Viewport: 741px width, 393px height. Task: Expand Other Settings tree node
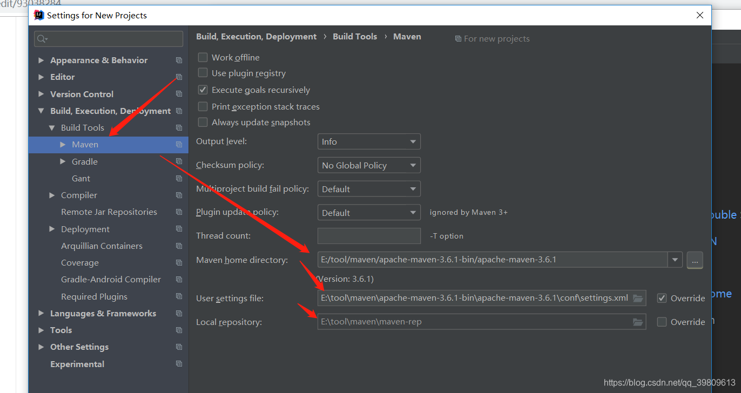tap(41, 347)
